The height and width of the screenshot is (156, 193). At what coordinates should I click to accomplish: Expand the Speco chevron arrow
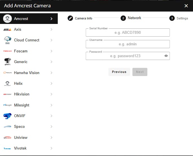click(x=51, y=127)
